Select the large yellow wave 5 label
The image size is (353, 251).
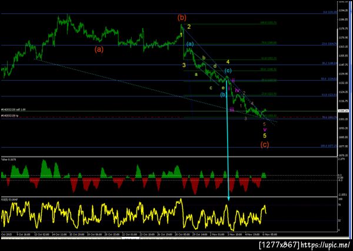point(265,136)
